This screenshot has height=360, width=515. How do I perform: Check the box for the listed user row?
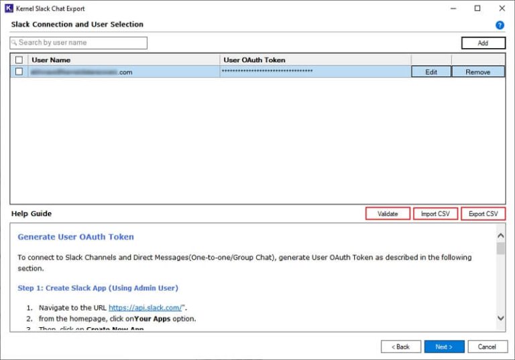click(19, 72)
